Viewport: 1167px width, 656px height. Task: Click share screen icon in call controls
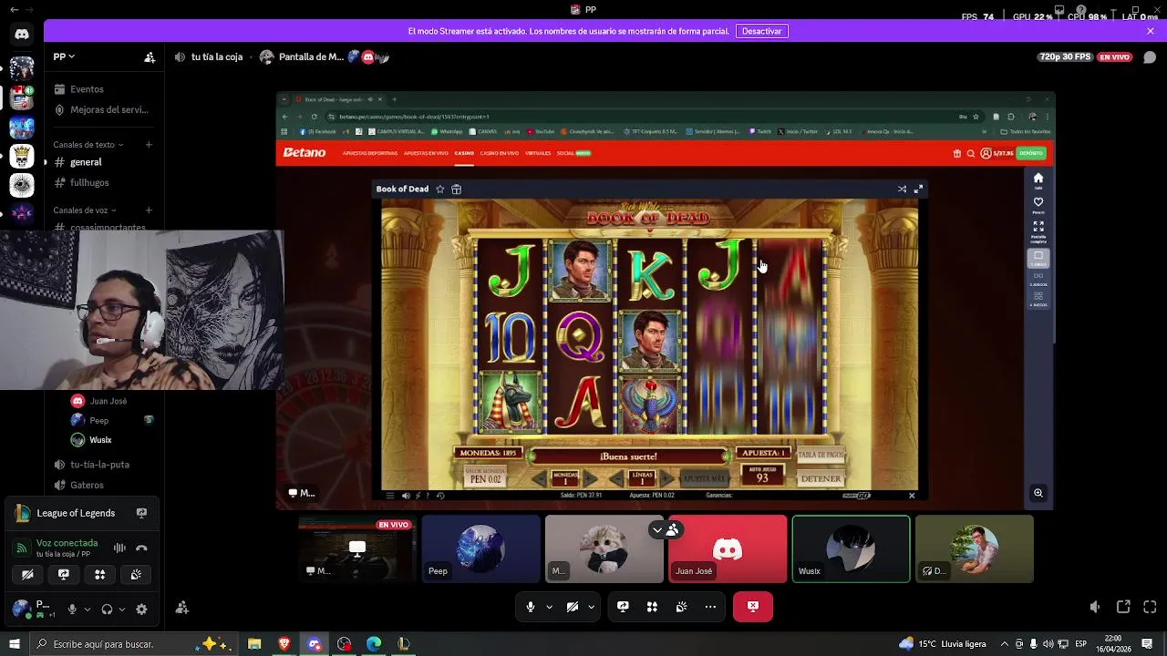coord(623,607)
